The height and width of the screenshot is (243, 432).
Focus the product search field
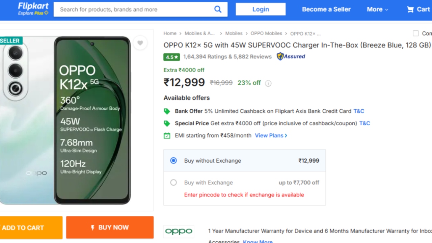coord(135,9)
